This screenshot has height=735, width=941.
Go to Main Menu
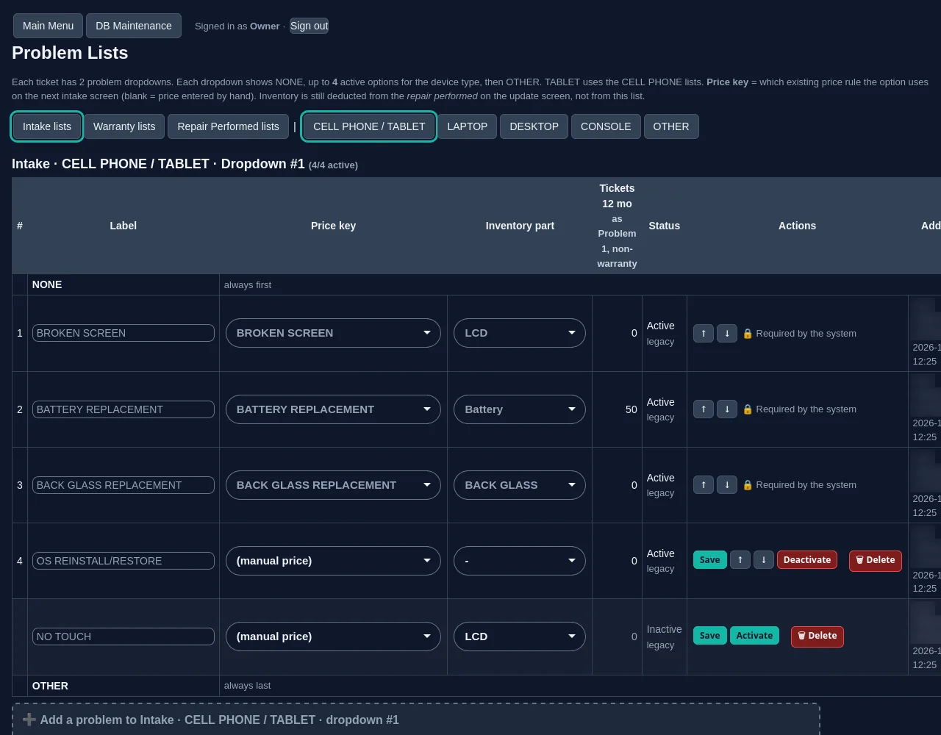48,26
